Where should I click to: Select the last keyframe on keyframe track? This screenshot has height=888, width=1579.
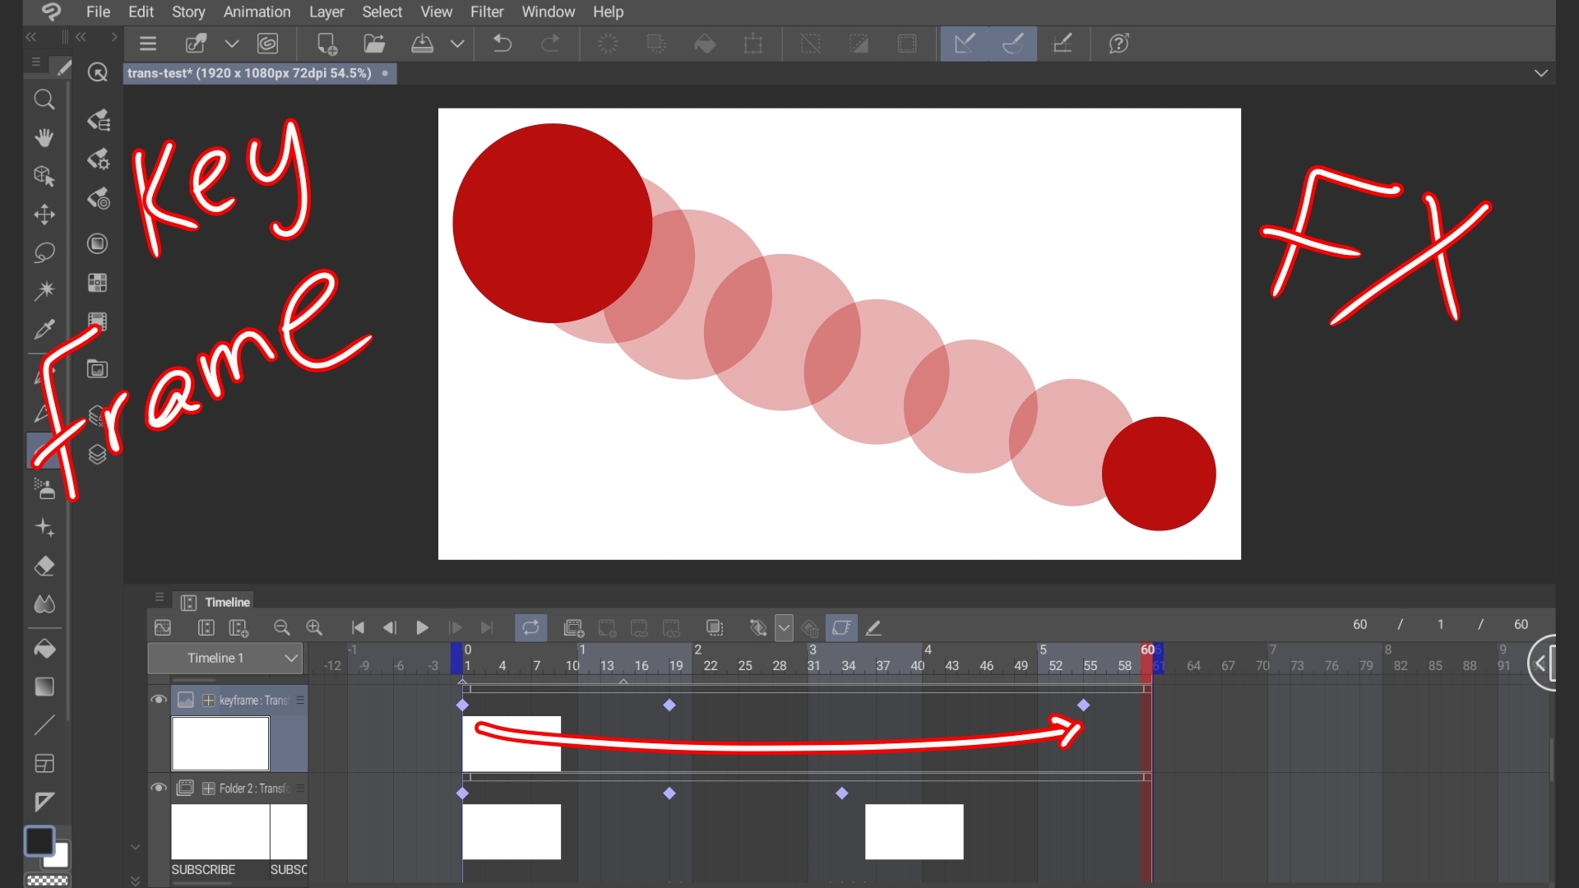(1083, 705)
